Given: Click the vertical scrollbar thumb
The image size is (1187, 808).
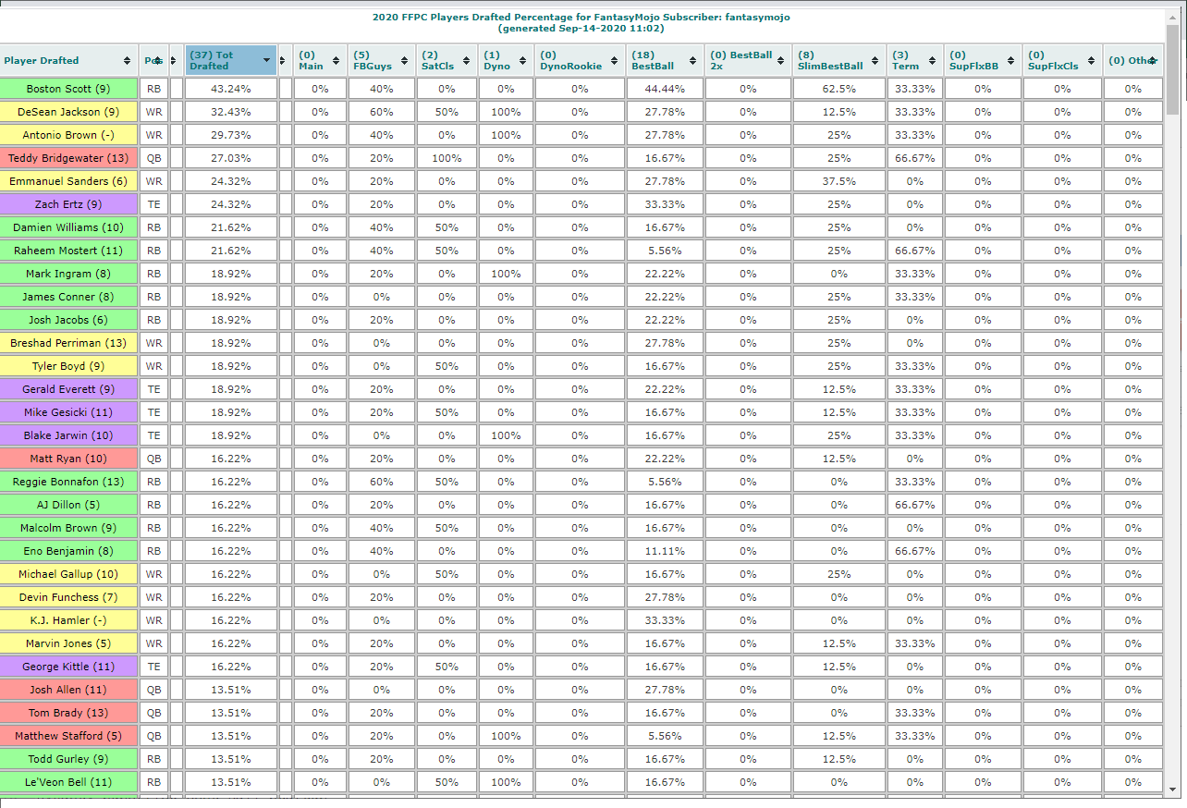Looking at the screenshot, I should [1173, 69].
